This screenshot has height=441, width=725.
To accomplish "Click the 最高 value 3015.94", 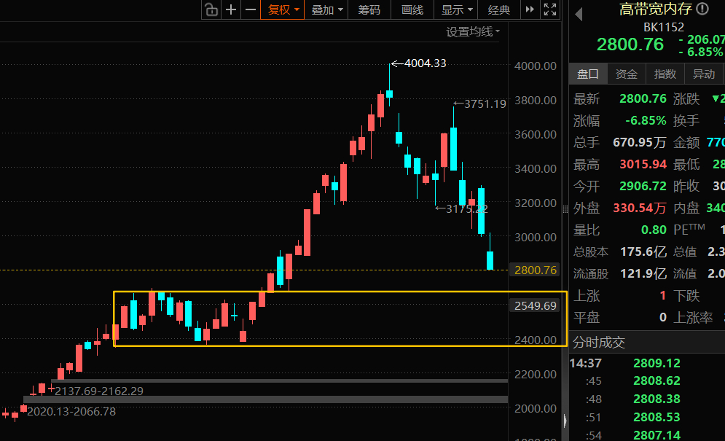I will click(x=643, y=164).
